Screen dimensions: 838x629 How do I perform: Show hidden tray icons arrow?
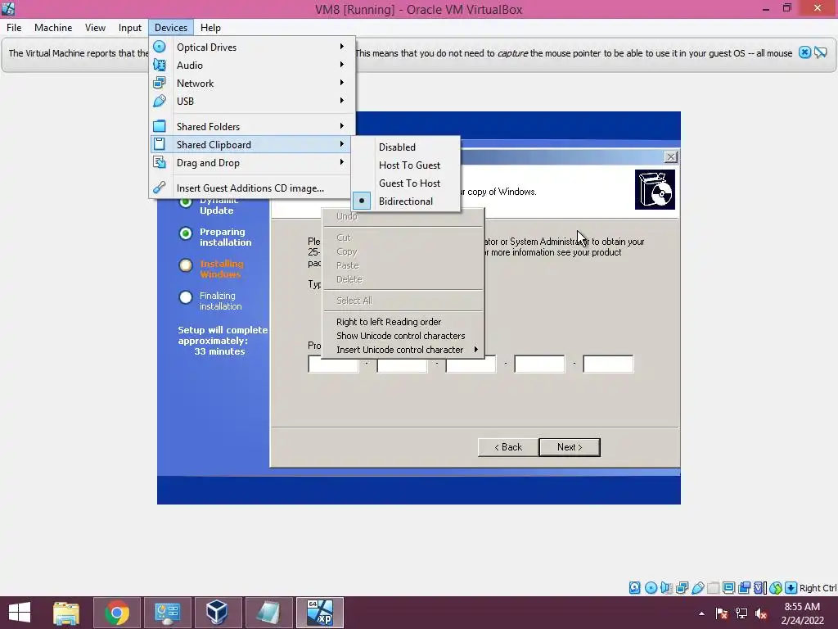[701, 613]
